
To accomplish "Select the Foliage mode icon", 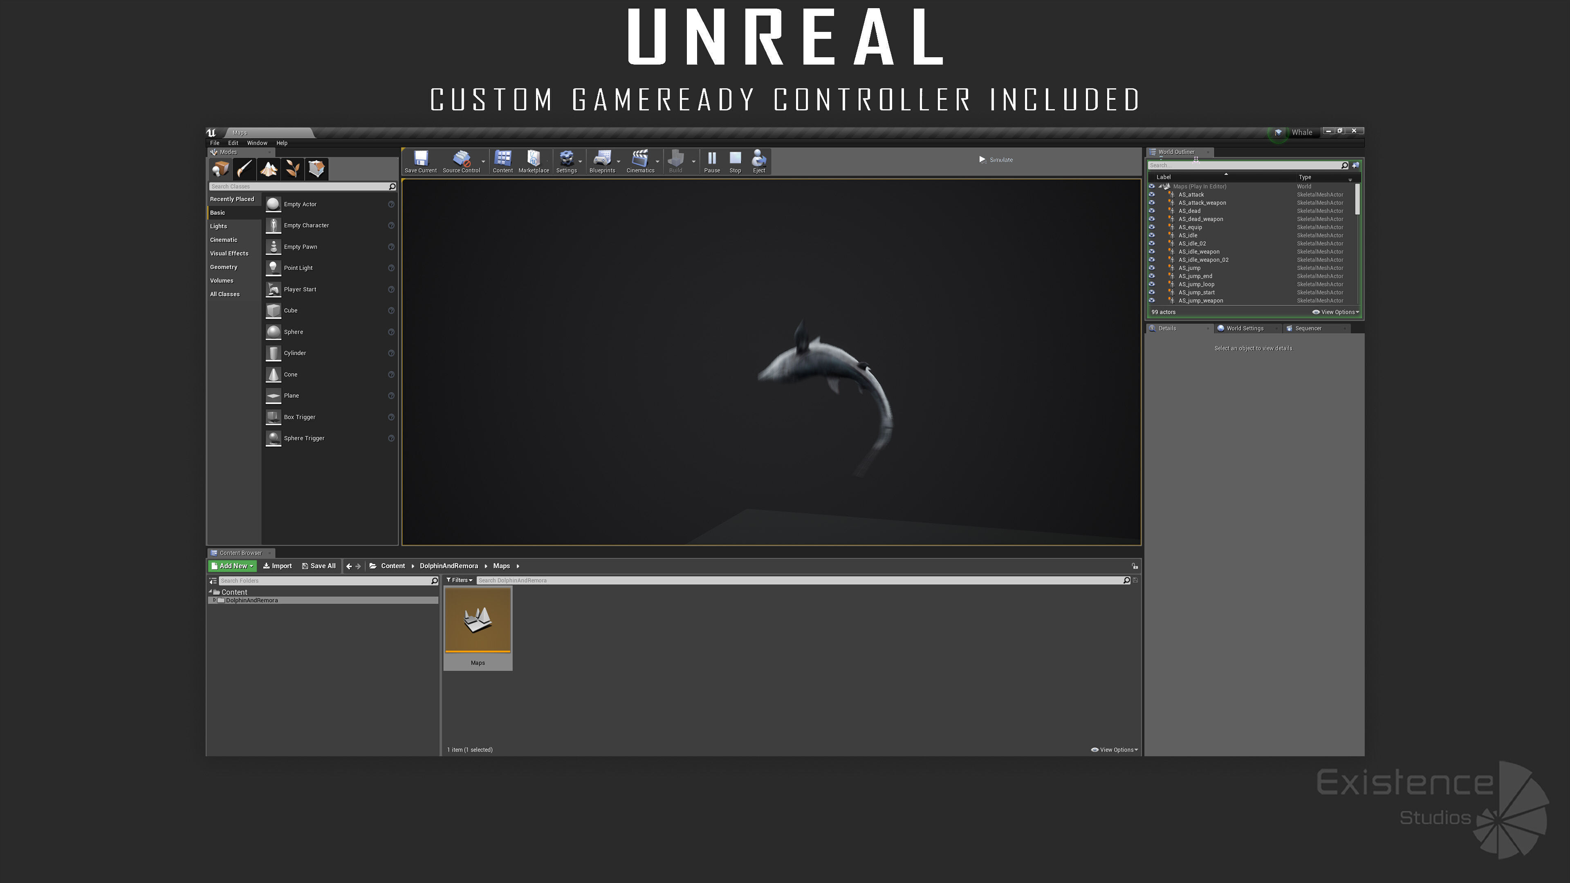I will (293, 169).
